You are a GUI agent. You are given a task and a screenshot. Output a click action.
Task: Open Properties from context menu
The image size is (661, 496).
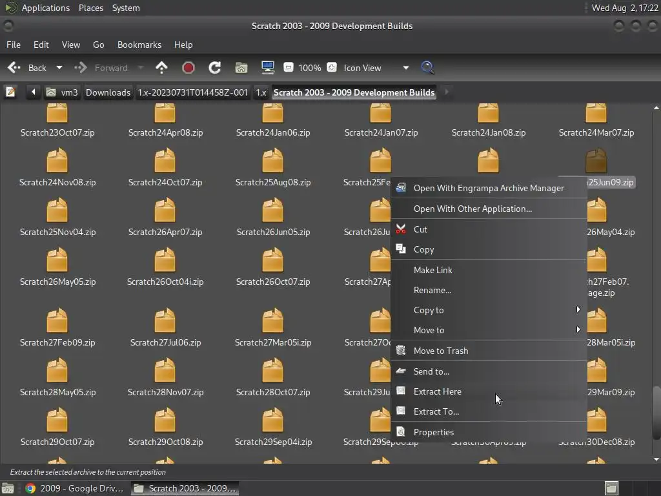489,432
